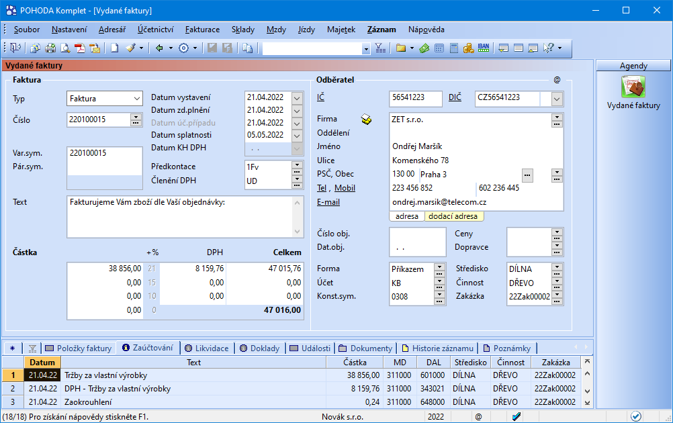Click the E-mail link label
673x423 pixels.
328,202
